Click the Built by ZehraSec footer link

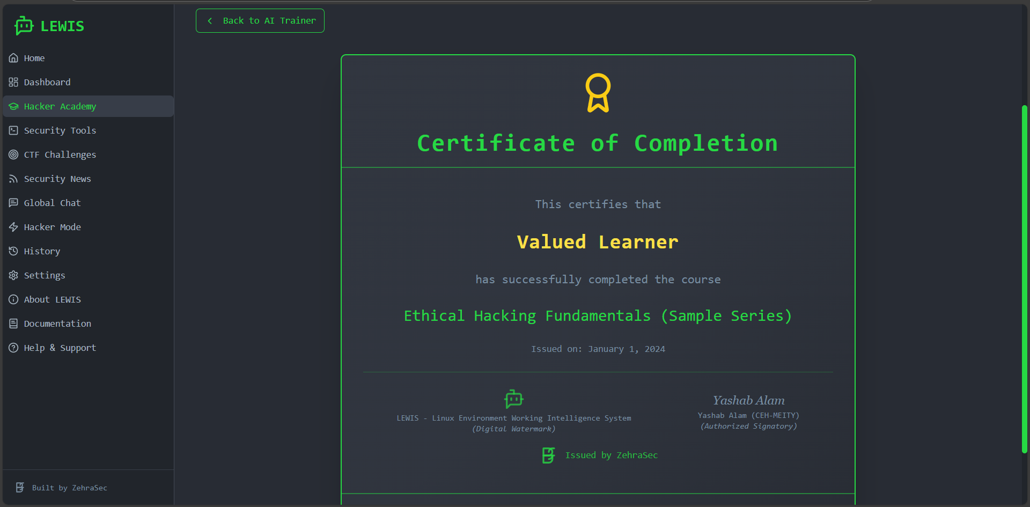point(69,488)
